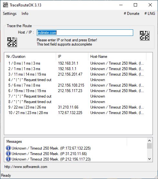
Task: Open the softwareok.com link
Action: [26, 167]
